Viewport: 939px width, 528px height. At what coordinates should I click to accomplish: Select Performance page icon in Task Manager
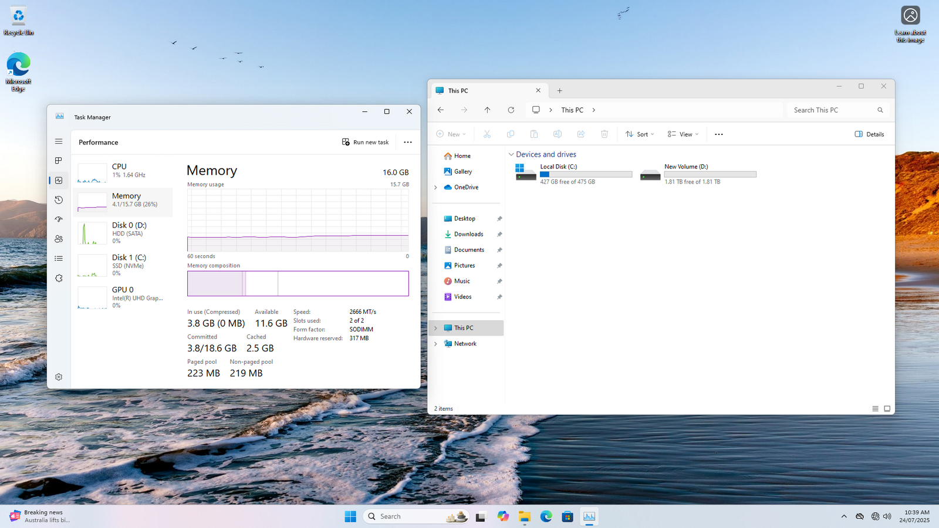click(59, 180)
